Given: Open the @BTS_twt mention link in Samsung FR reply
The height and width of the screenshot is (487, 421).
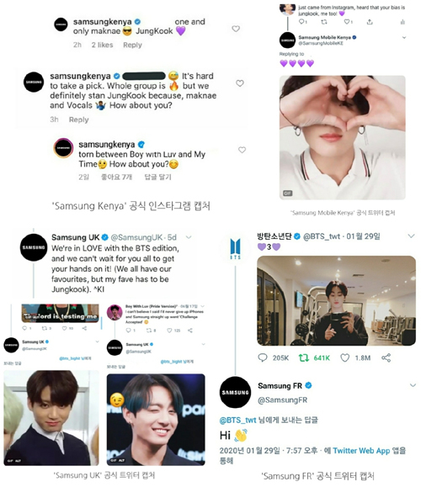Looking at the screenshot, I should click(x=237, y=421).
